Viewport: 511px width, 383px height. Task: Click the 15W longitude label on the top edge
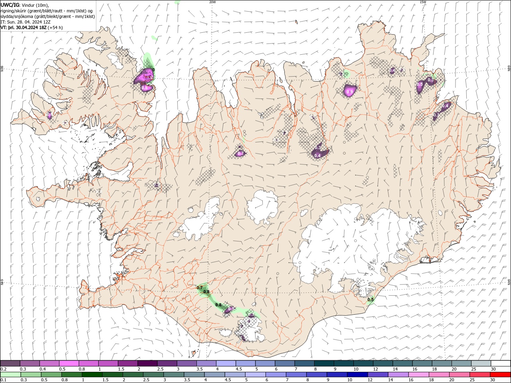point(423,2)
